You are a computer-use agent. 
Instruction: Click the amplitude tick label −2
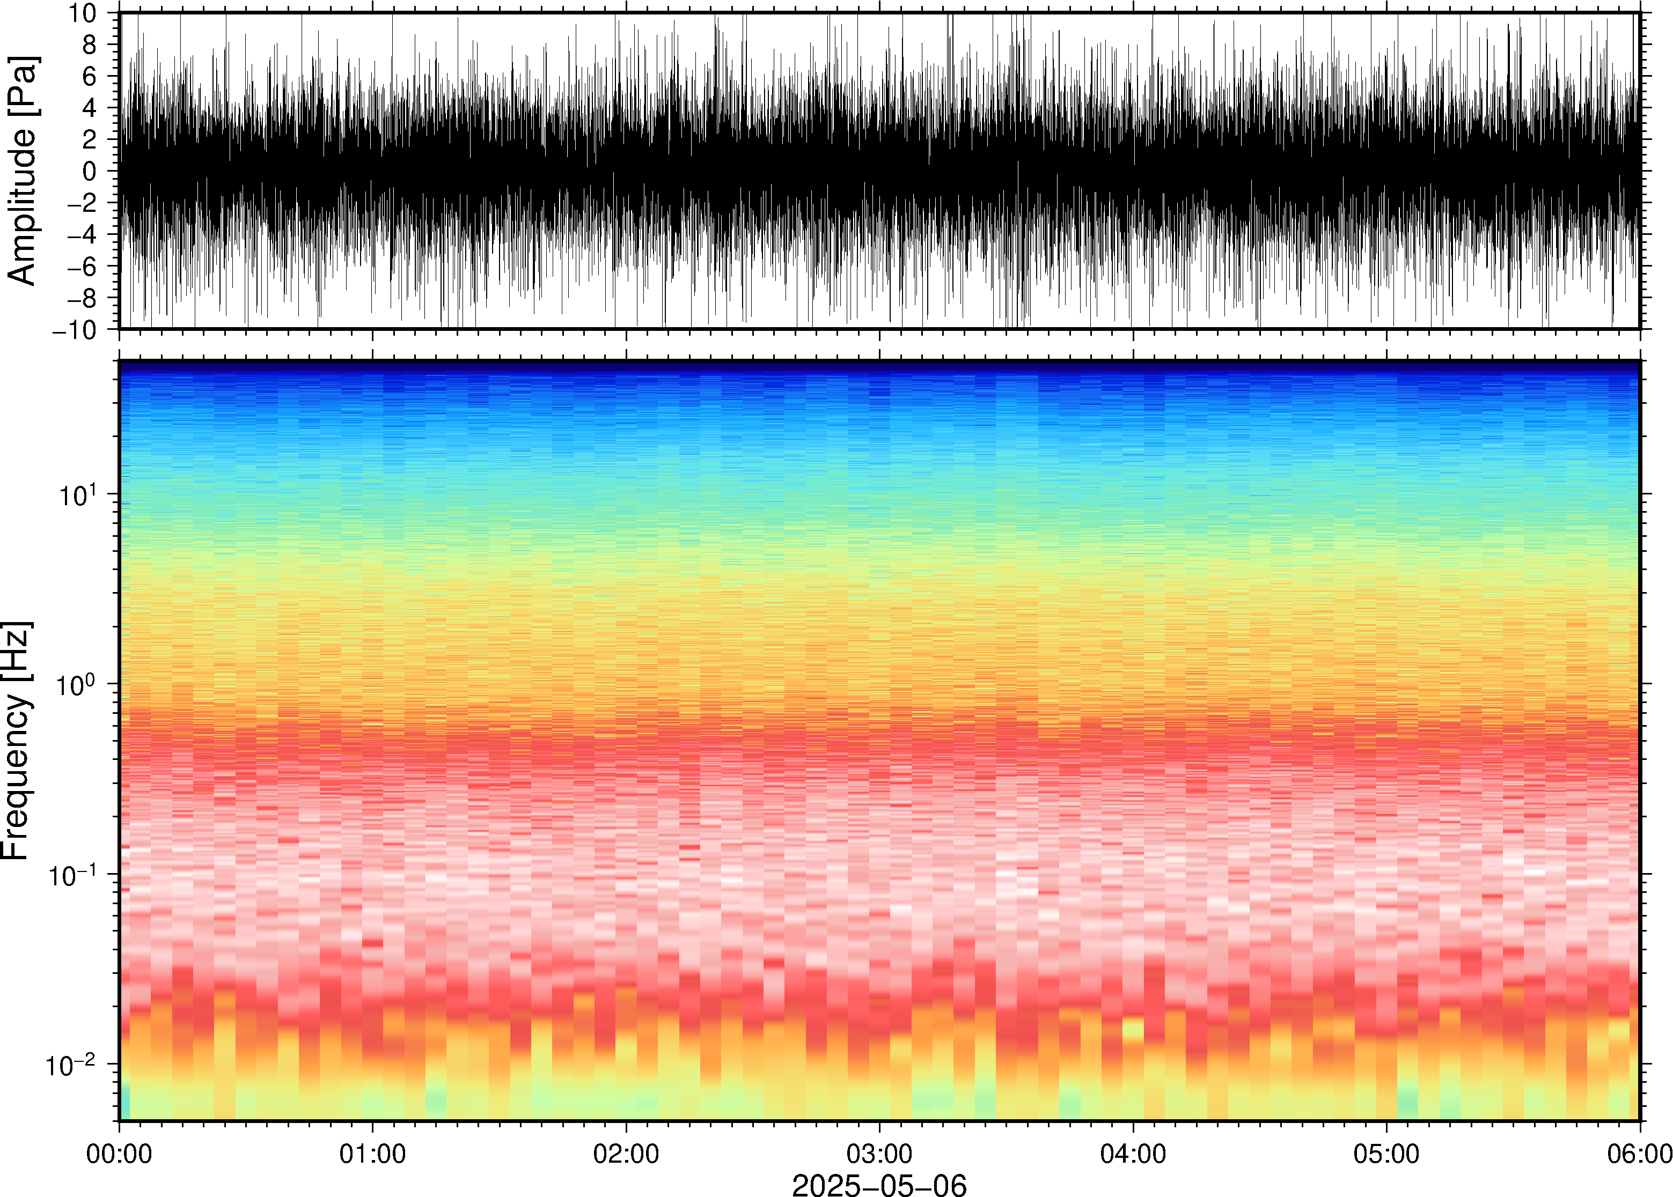coord(83,203)
